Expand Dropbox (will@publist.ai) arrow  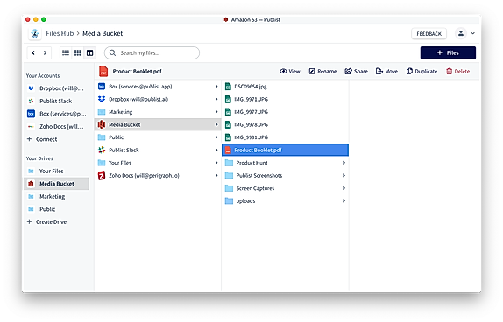point(216,99)
